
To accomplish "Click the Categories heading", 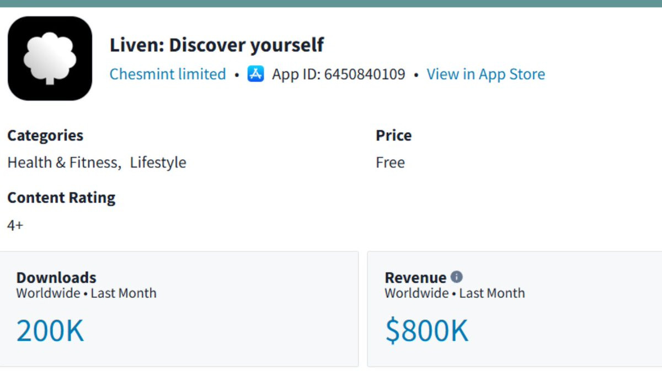I will pos(45,136).
